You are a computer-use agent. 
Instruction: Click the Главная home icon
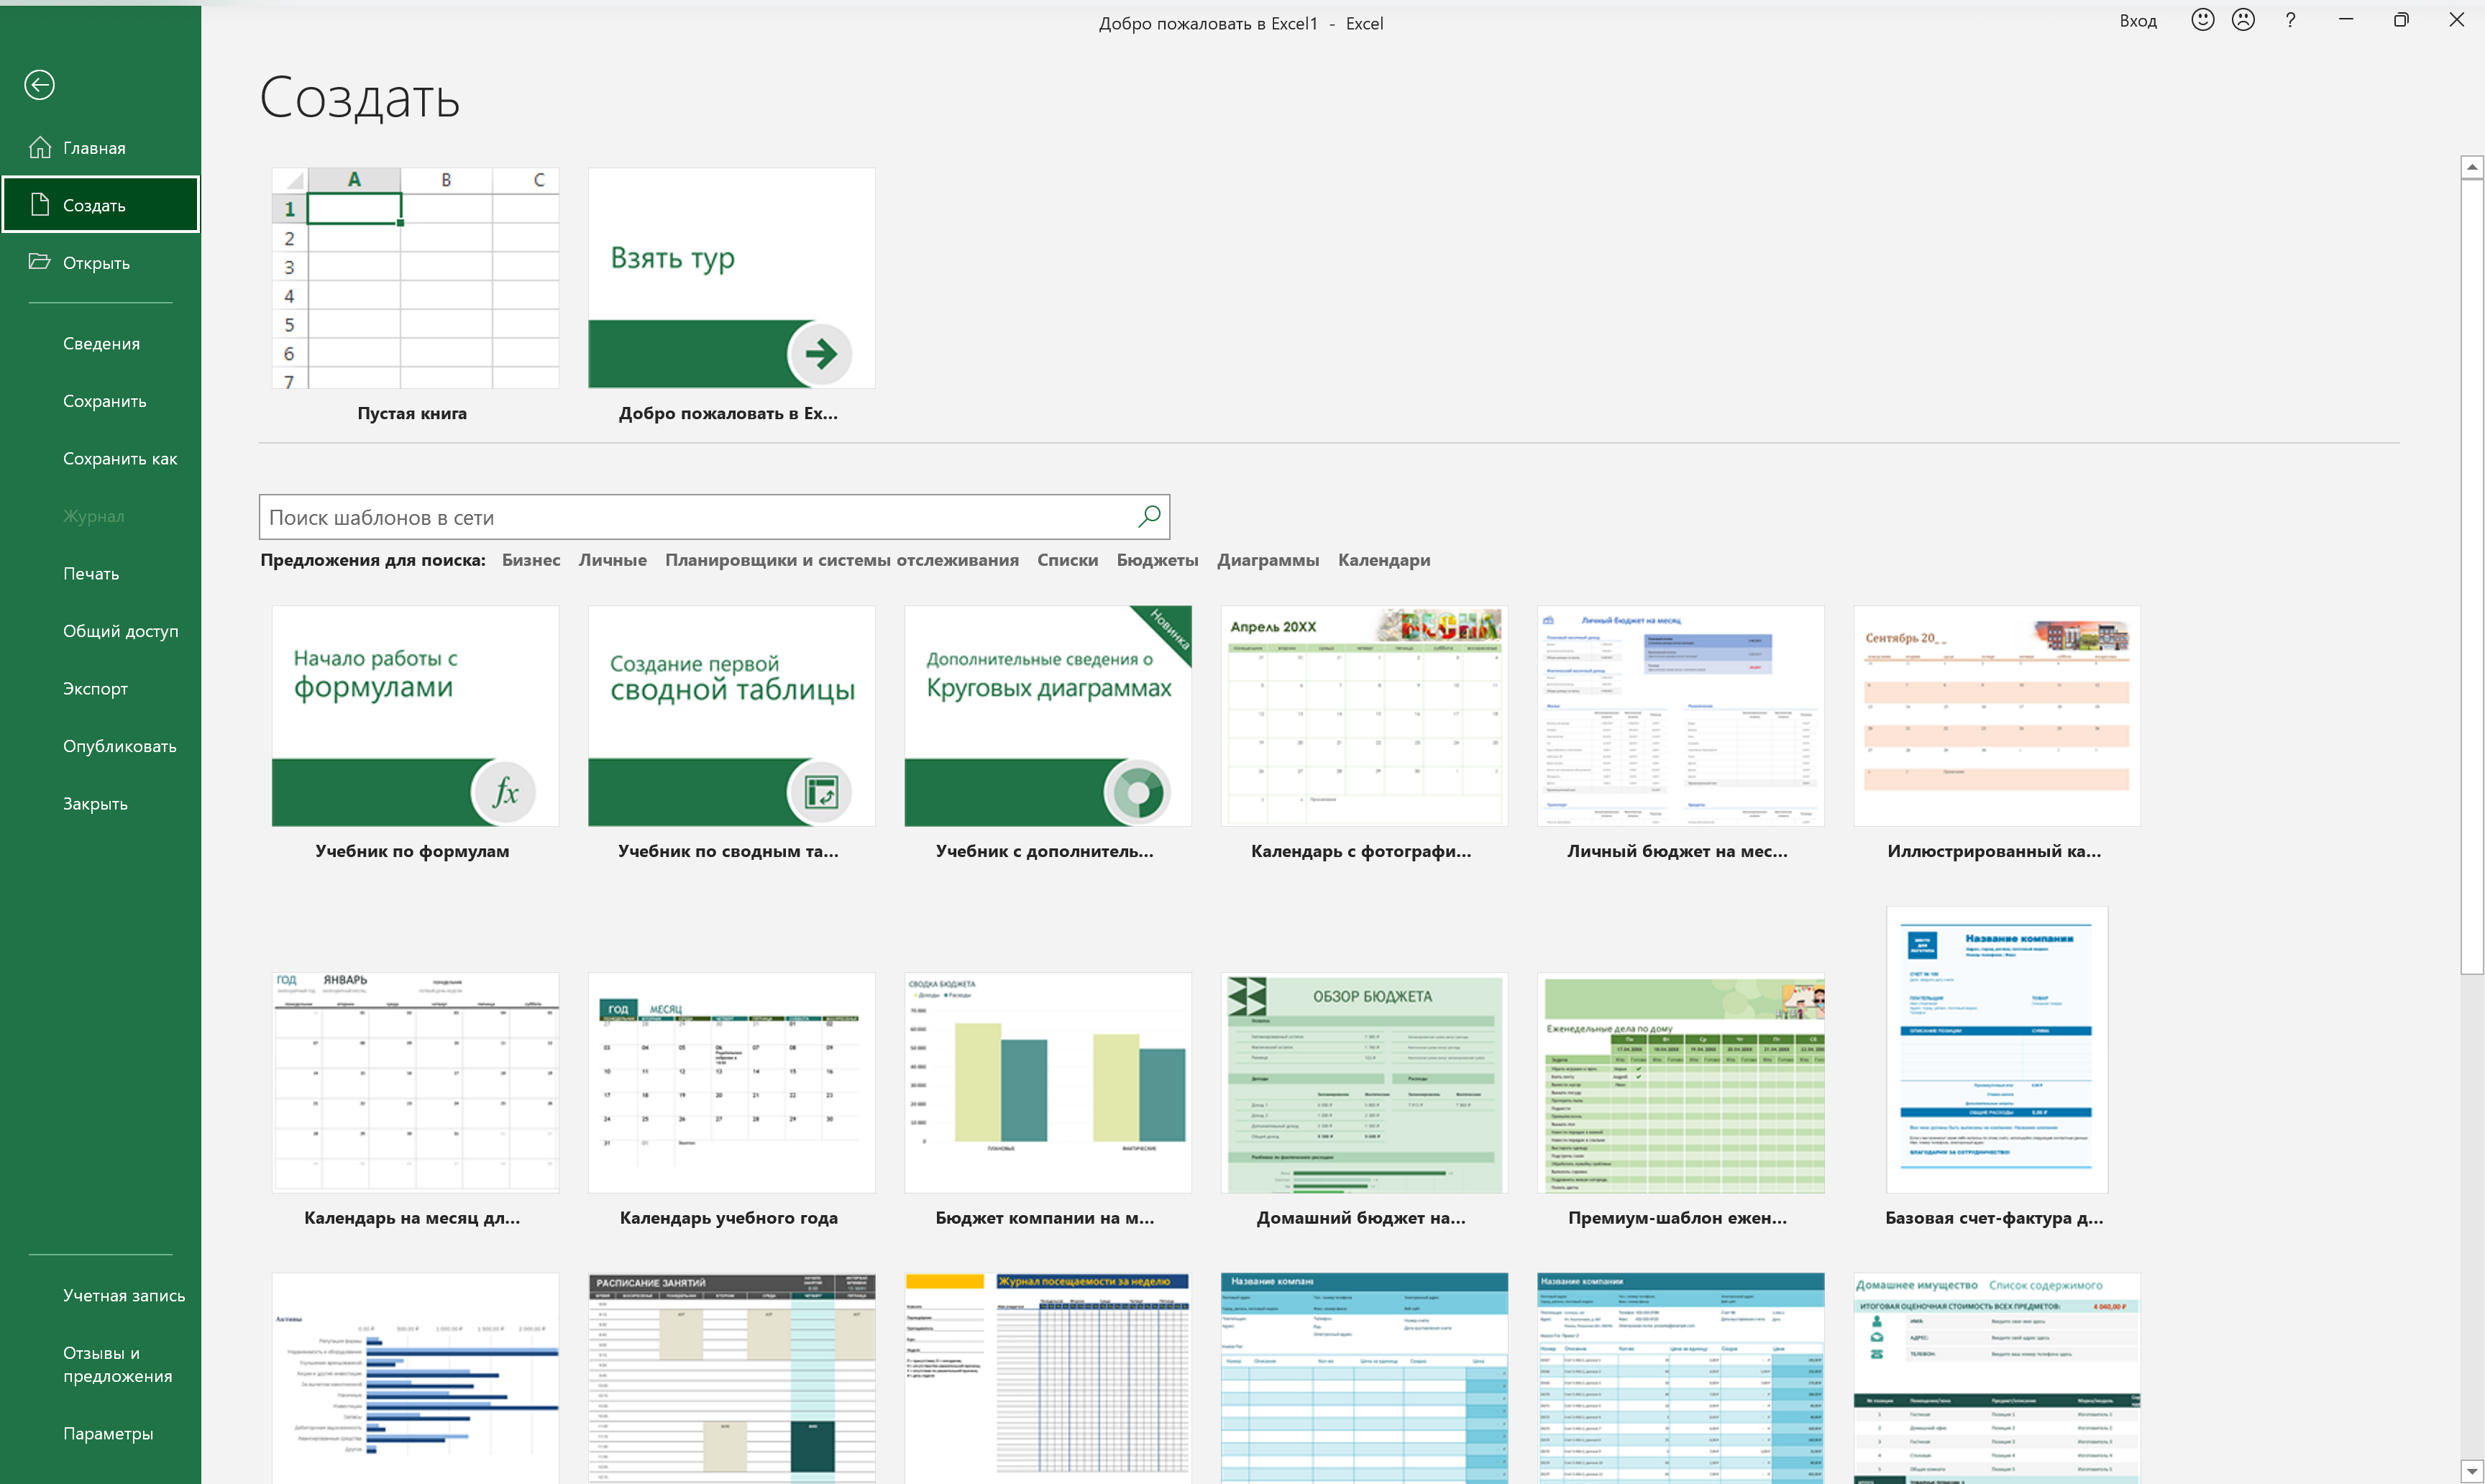pos(40,147)
